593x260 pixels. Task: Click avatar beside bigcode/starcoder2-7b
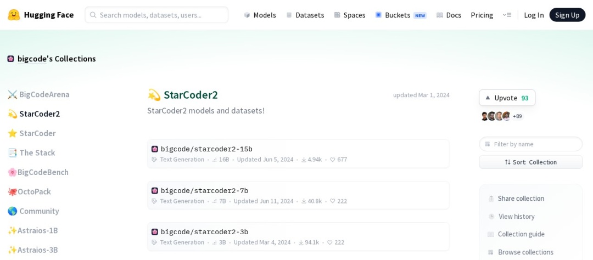155,190
